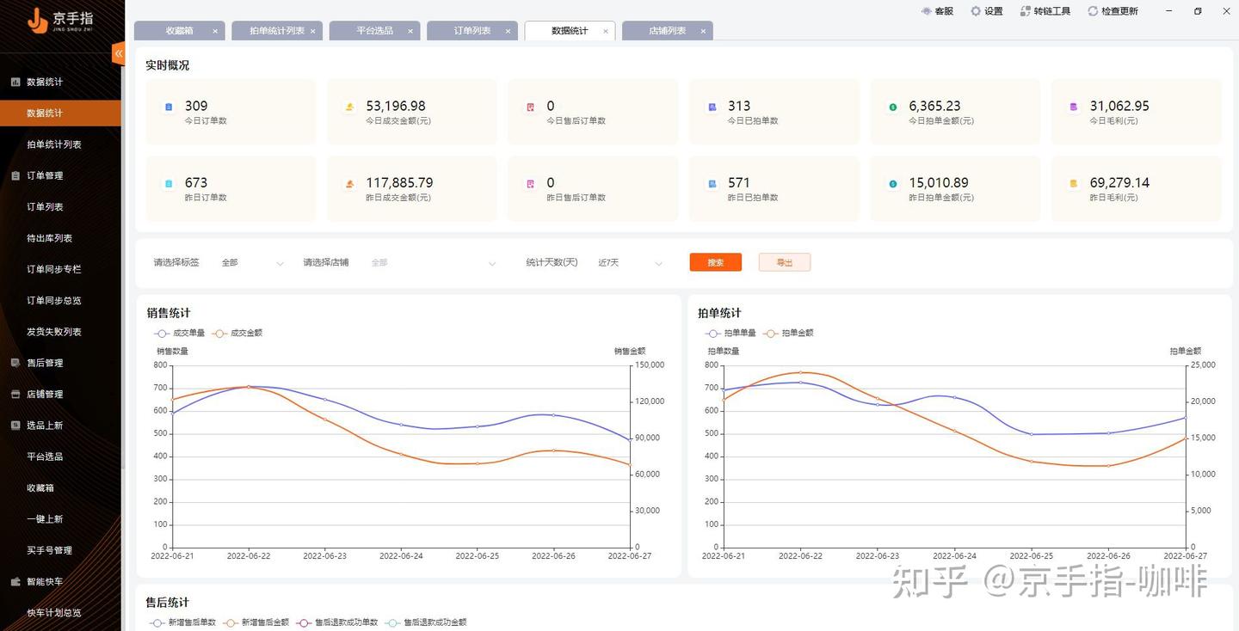Click the icon on the 今日成交金额 card

350,107
